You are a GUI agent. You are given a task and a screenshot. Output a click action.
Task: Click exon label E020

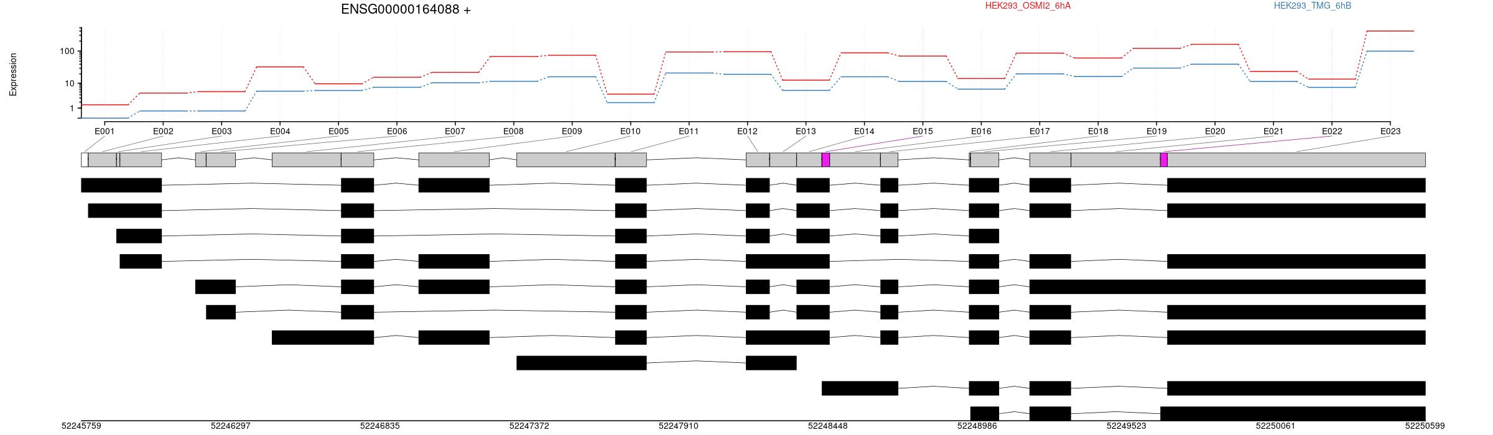(x=1215, y=131)
